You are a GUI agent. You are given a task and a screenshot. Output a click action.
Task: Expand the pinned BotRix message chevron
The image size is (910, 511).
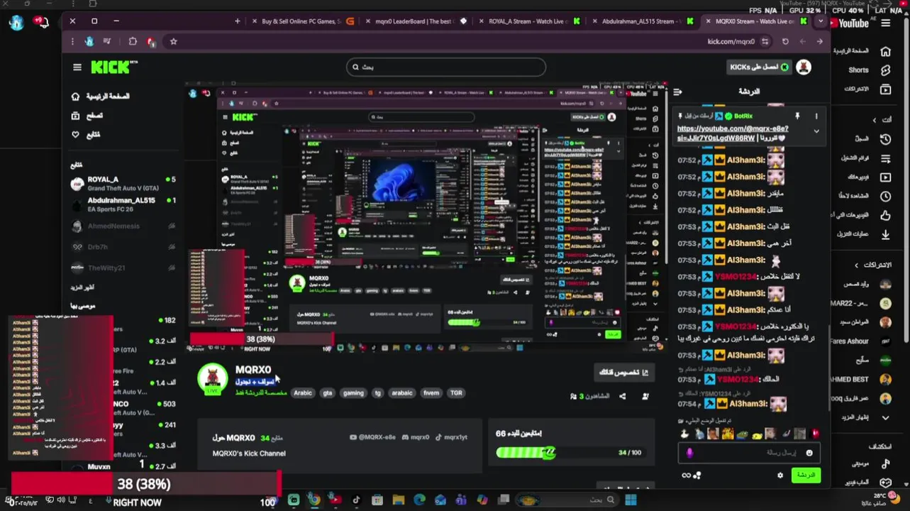[816, 131]
